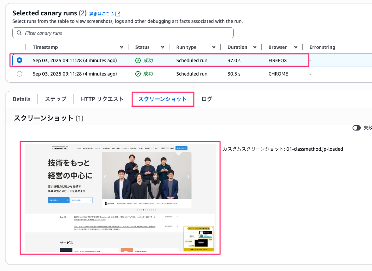Click the Run type column header label
372x271 pixels.
click(186, 47)
